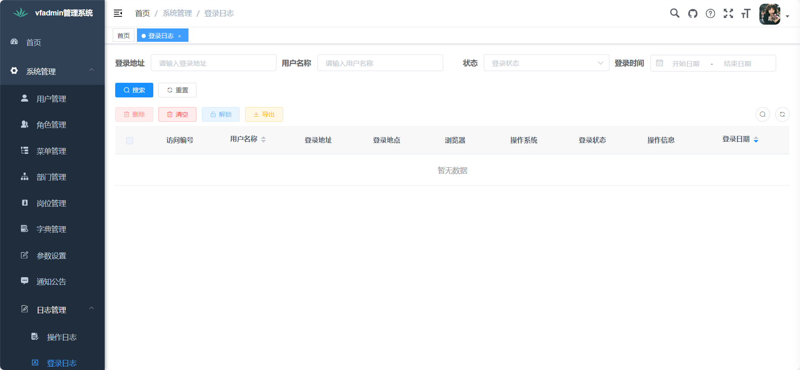This screenshot has width=800, height=370.
Task: Click the user avatar image
Action: point(770,14)
